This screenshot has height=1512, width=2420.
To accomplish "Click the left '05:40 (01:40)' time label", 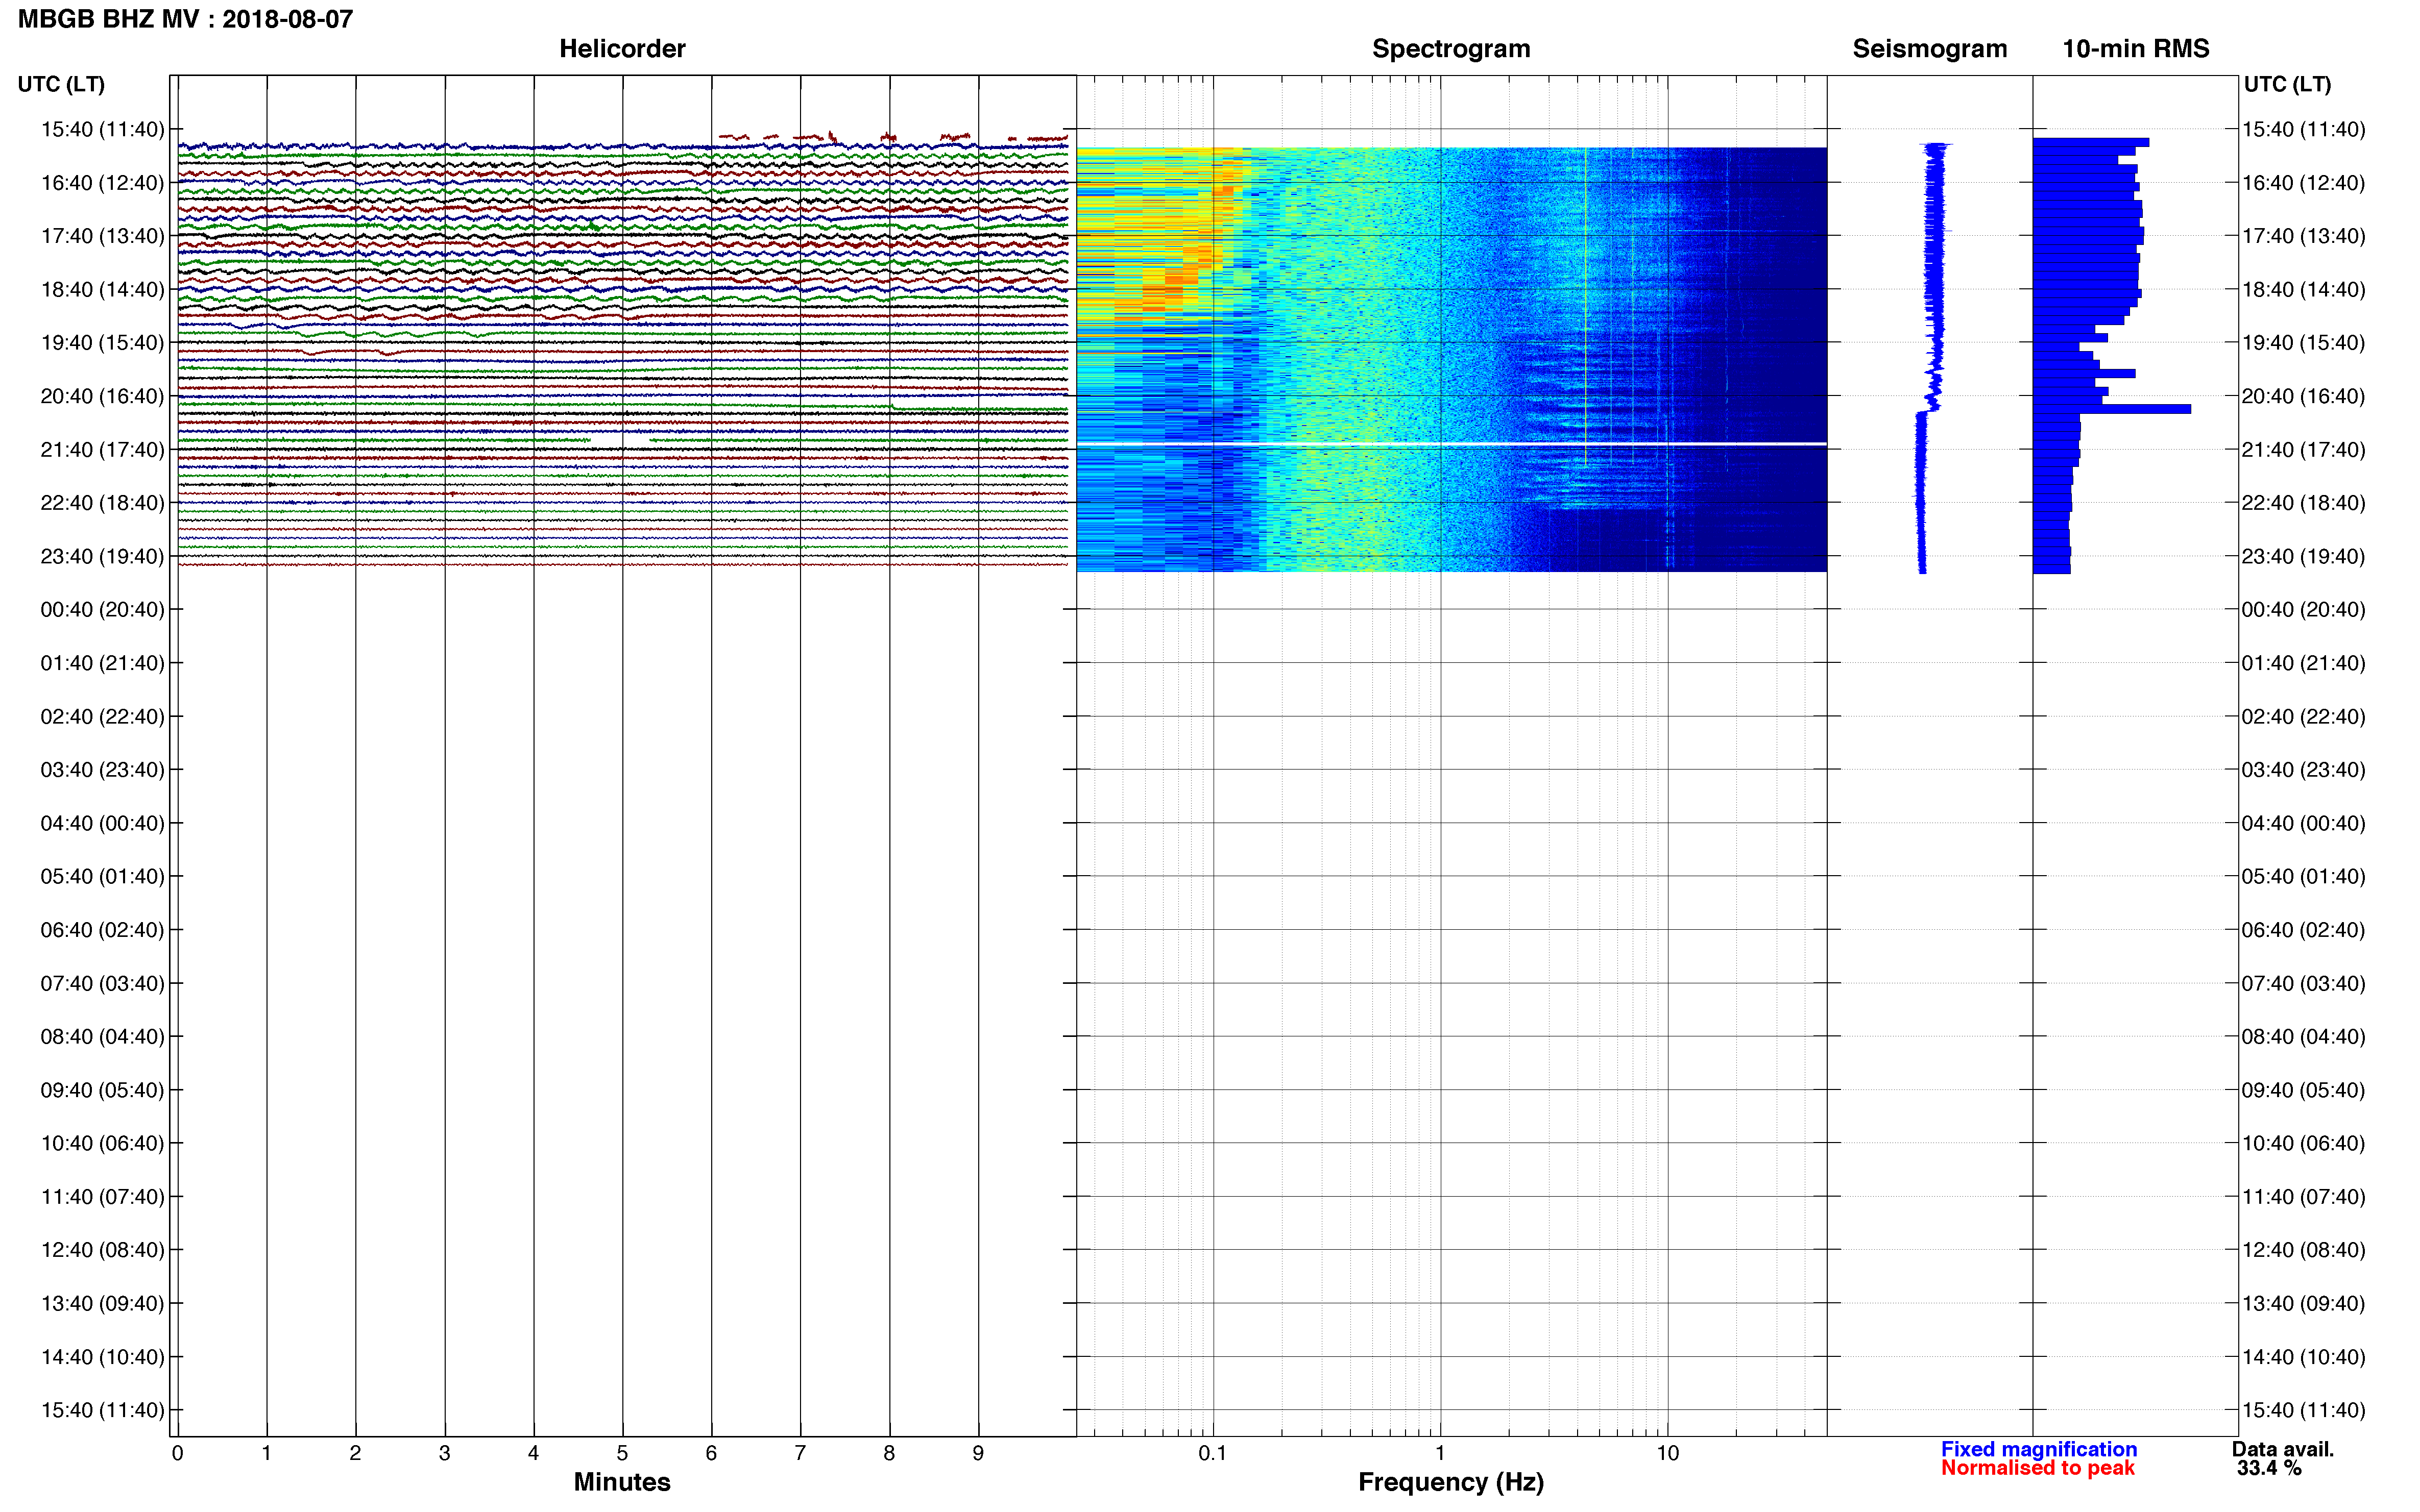I will click(x=102, y=877).
